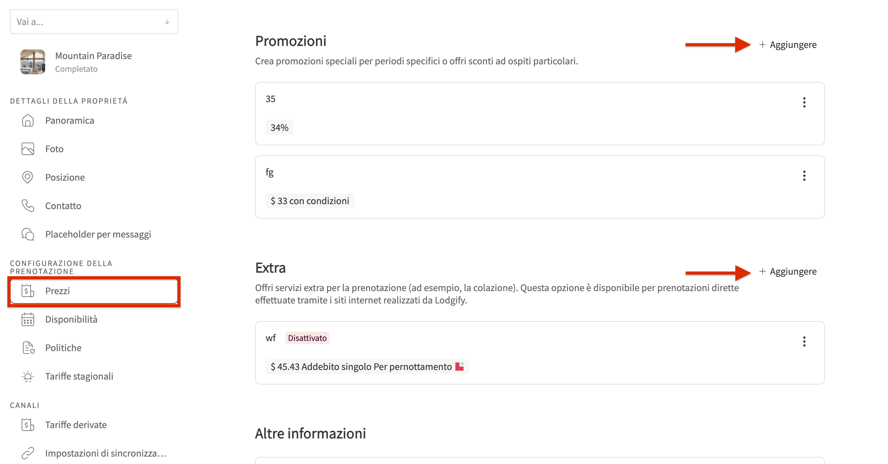Add a new promotion with Aggiungere

point(788,45)
